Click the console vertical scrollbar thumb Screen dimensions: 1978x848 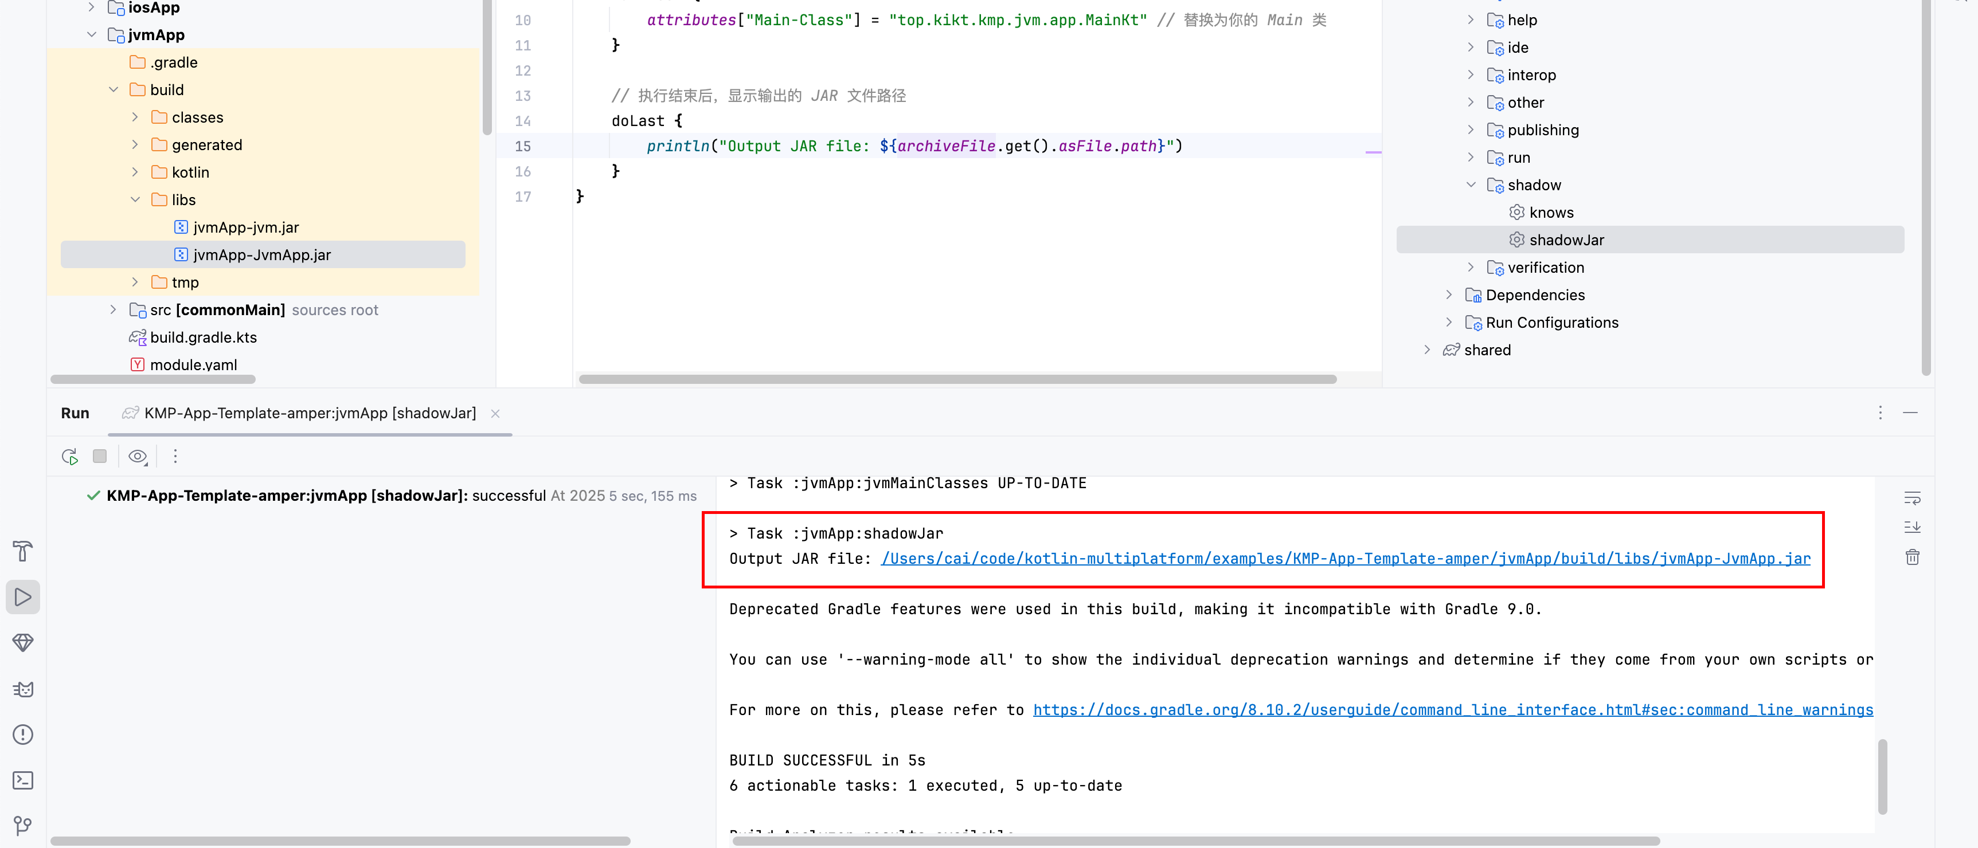(x=1882, y=776)
